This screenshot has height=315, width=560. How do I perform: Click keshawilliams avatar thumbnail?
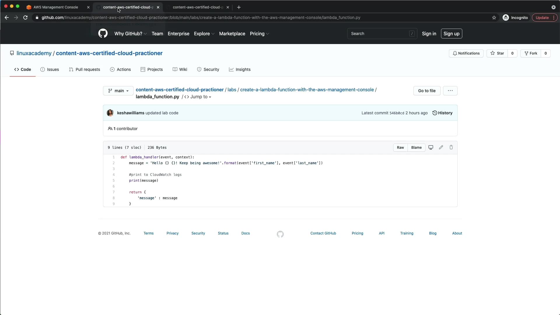click(x=110, y=113)
